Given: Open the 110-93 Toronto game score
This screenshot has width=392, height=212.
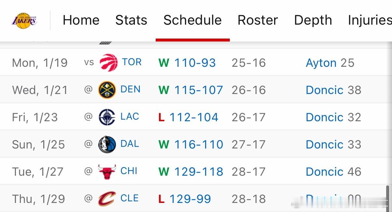Looking at the screenshot, I should pyautogui.click(x=195, y=63).
